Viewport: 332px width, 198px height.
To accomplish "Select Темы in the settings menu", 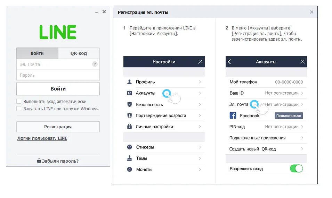I will (x=164, y=158).
